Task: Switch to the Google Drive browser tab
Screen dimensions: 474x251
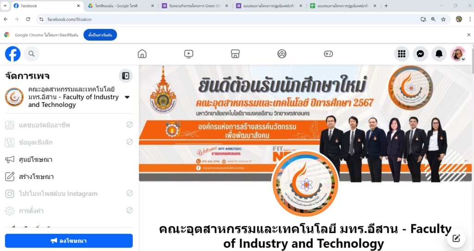Action: (x=121, y=6)
